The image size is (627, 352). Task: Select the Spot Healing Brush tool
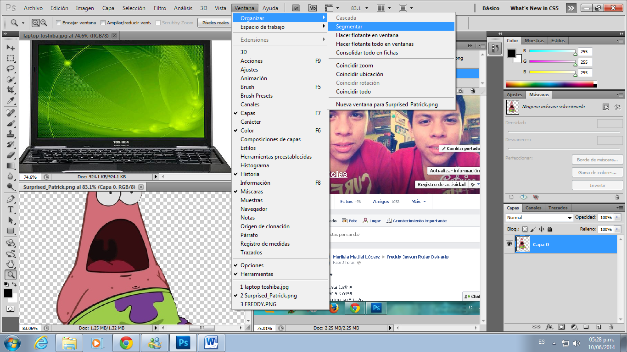coord(10,113)
